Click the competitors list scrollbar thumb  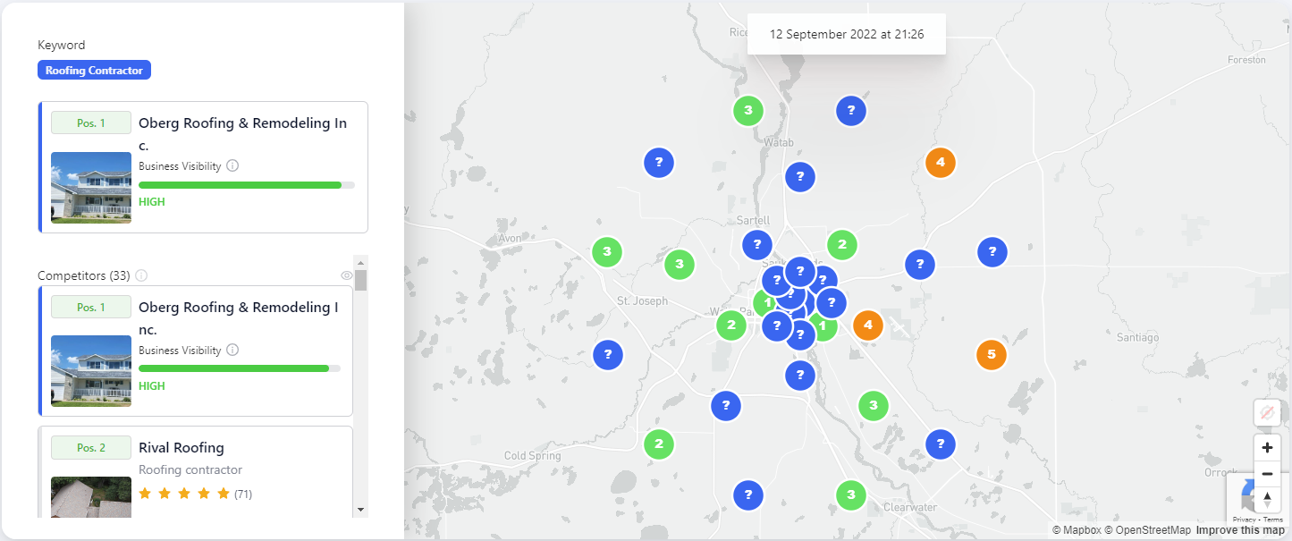pyautogui.click(x=361, y=281)
